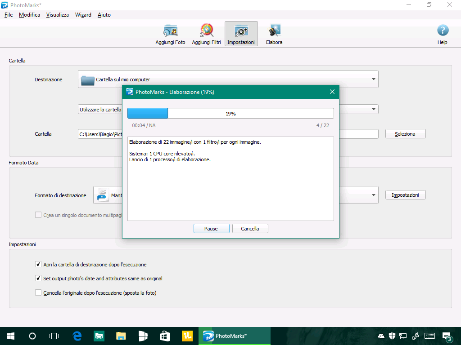The height and width of the screenshot is (345, 461).
Task: Click the format icon beside Formato di destinazione
Action: pyautogui.click(x=103, y=195)
